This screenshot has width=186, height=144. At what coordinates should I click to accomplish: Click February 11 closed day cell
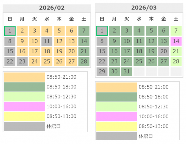[47, 41]
